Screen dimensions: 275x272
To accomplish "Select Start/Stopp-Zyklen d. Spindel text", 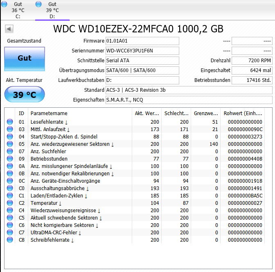I will click(64, 137).
